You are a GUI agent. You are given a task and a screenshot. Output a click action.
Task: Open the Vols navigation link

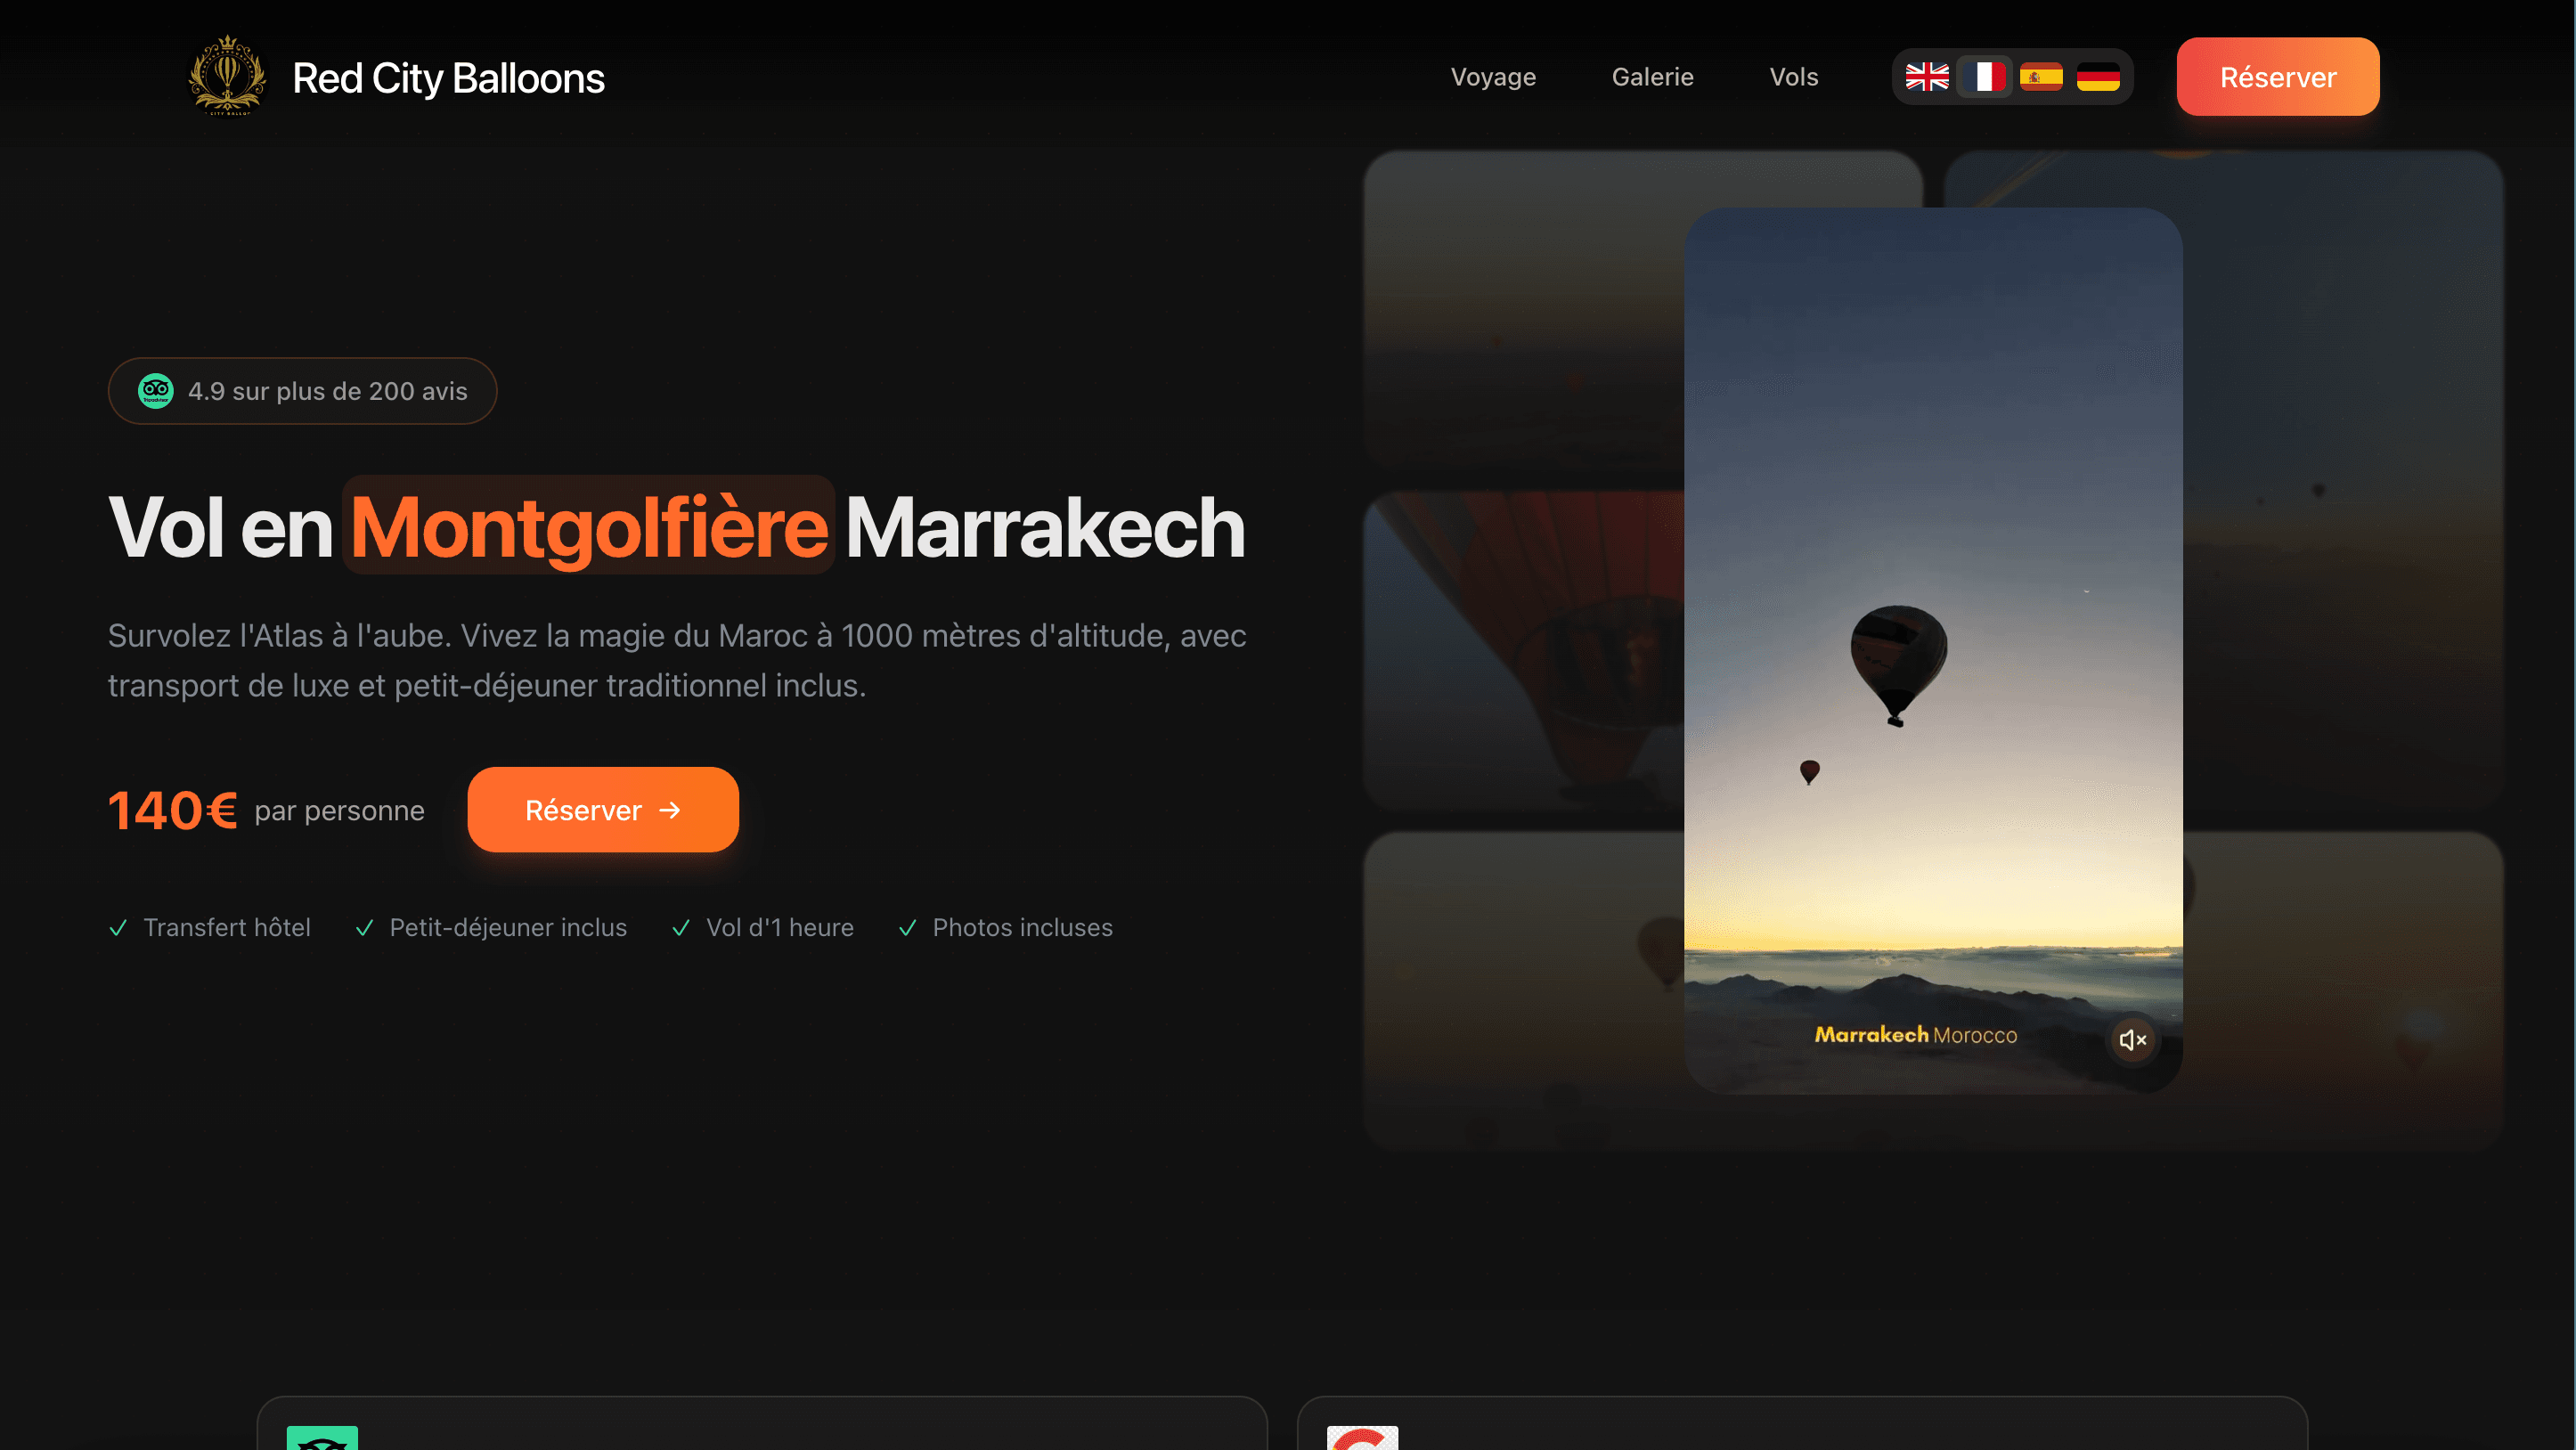(1793, 77)
